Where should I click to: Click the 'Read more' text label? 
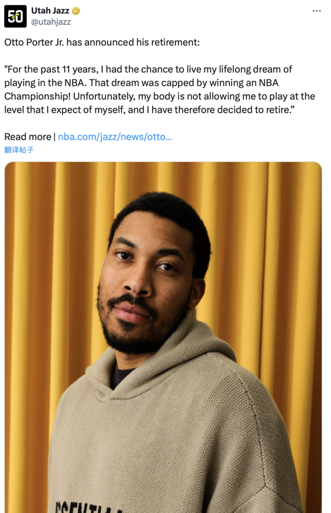(28, 137)
